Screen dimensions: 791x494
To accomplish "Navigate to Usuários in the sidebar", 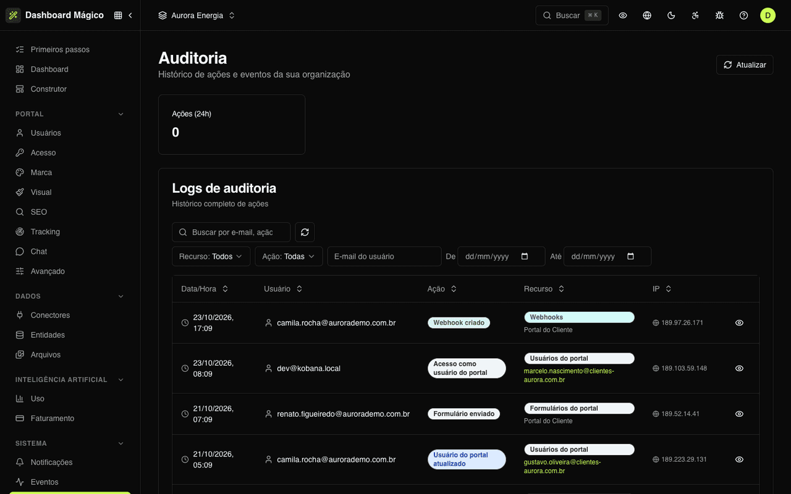I will (x=70, y=133).
